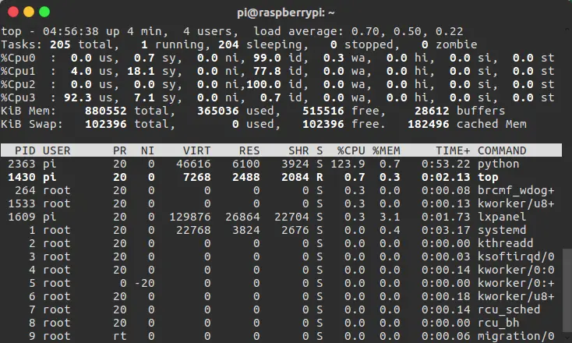Click the VIRT column header

[196, 150]
